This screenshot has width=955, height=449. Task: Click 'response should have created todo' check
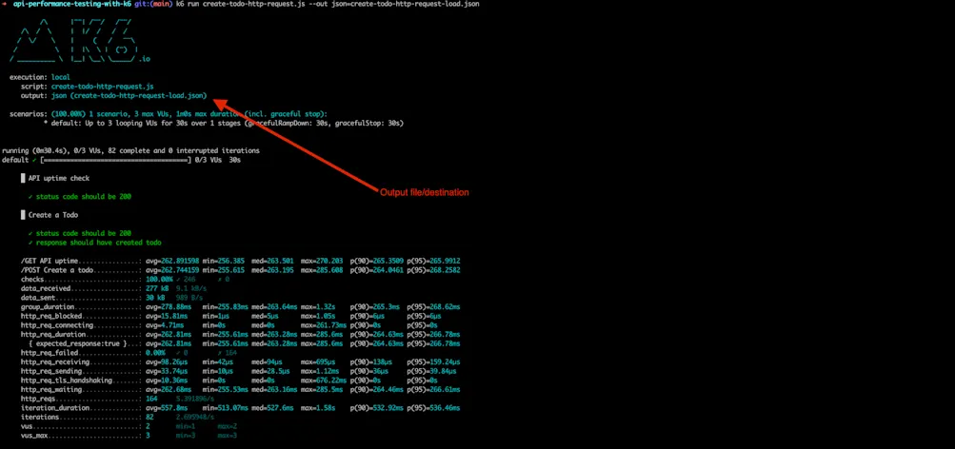94,243
